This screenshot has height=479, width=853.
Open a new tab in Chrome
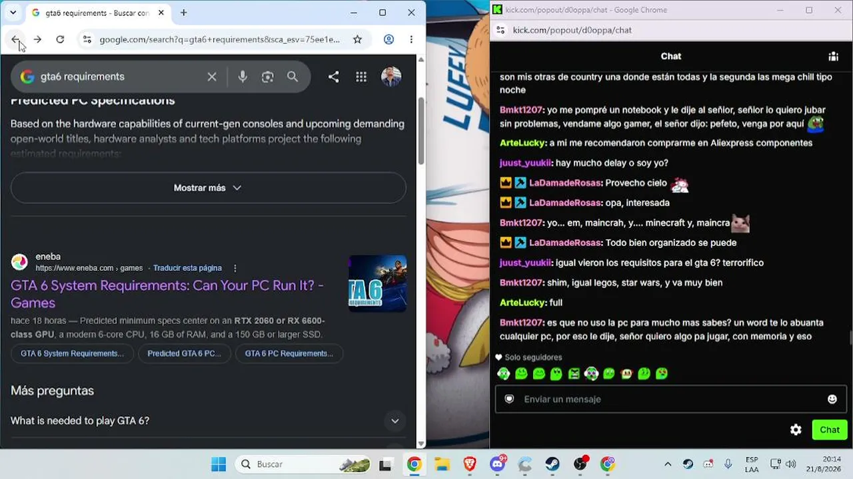click(183, 13)
